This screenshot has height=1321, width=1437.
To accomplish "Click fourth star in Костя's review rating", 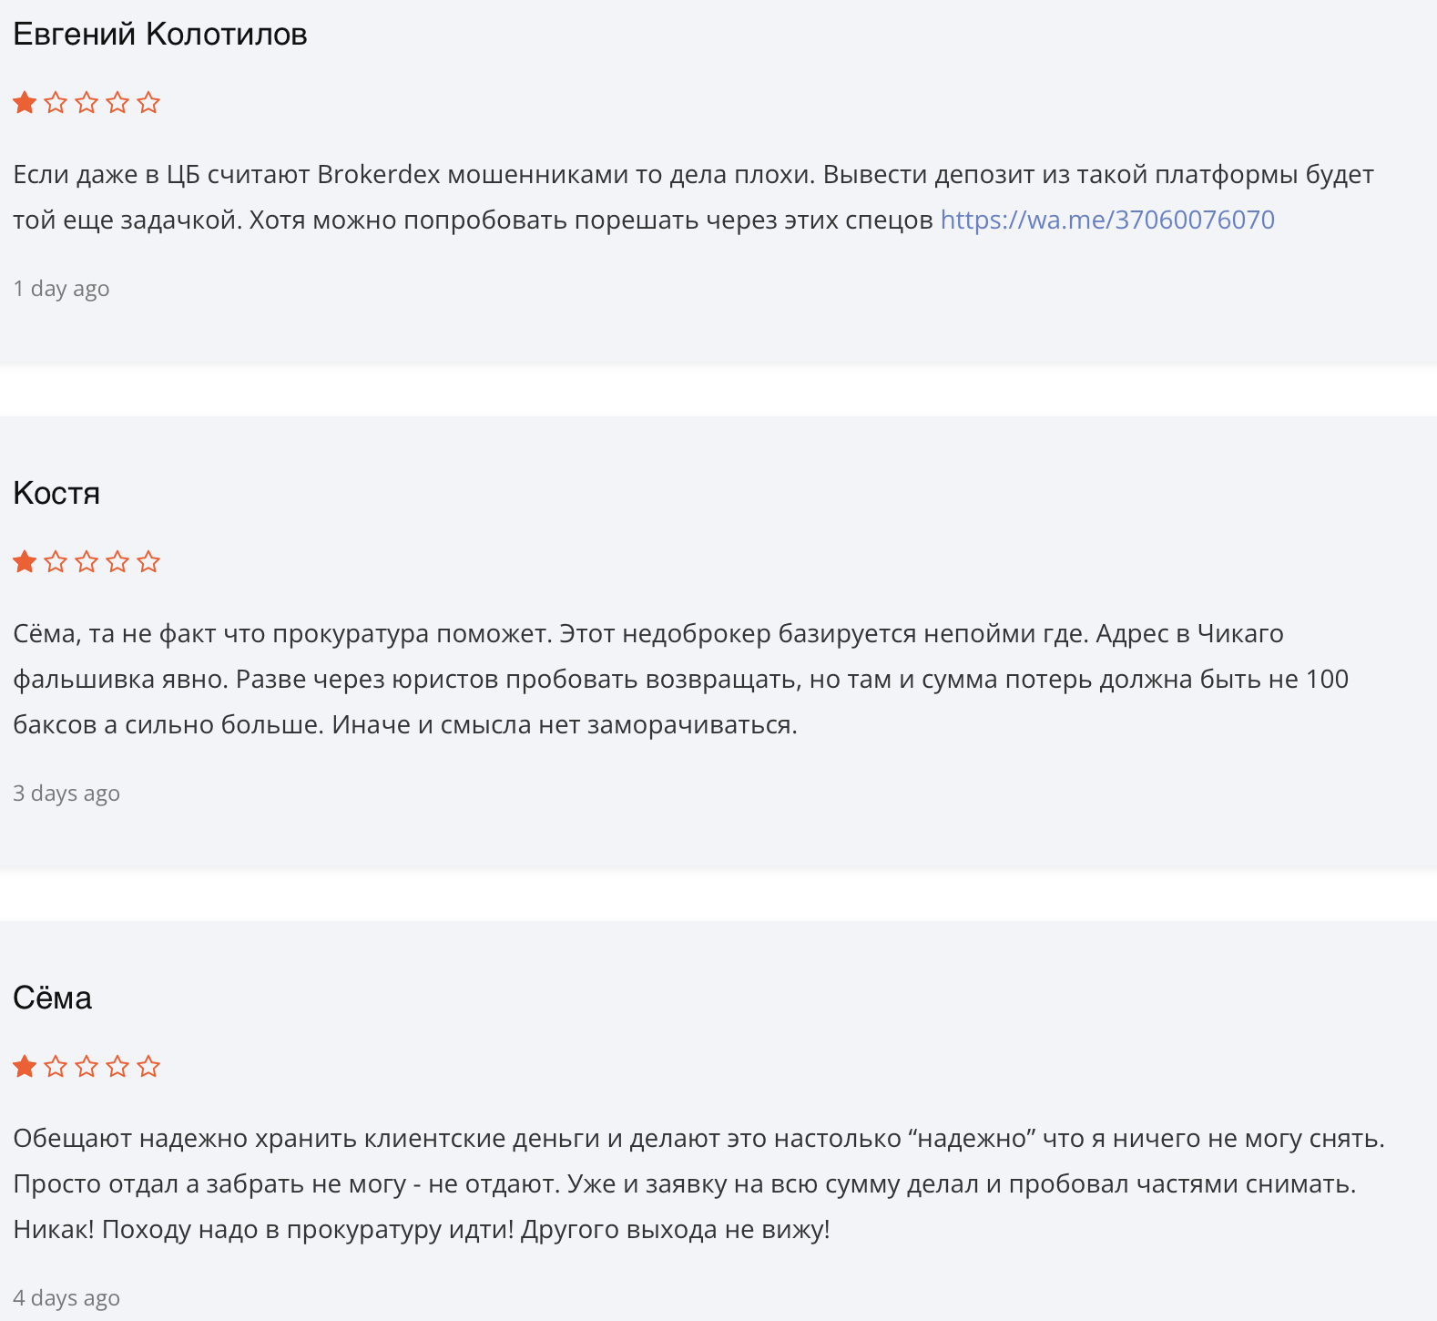I will pyautogui.click(x=117, y=561).
